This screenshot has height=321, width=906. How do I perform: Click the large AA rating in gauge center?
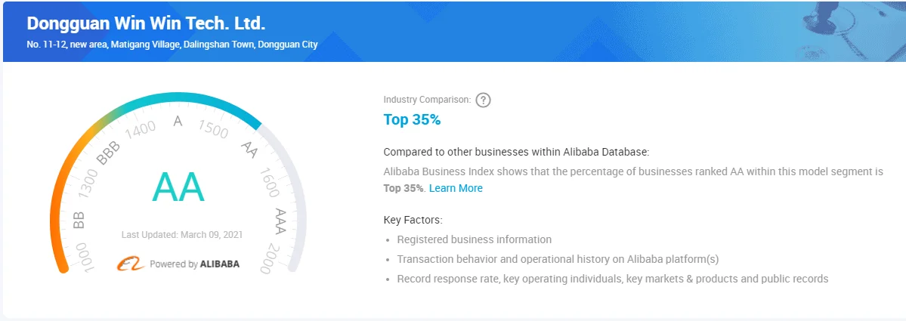[178, 187]
